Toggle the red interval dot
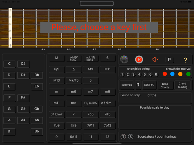The height and width of the screenshot is (145, 194). (165, 74)
